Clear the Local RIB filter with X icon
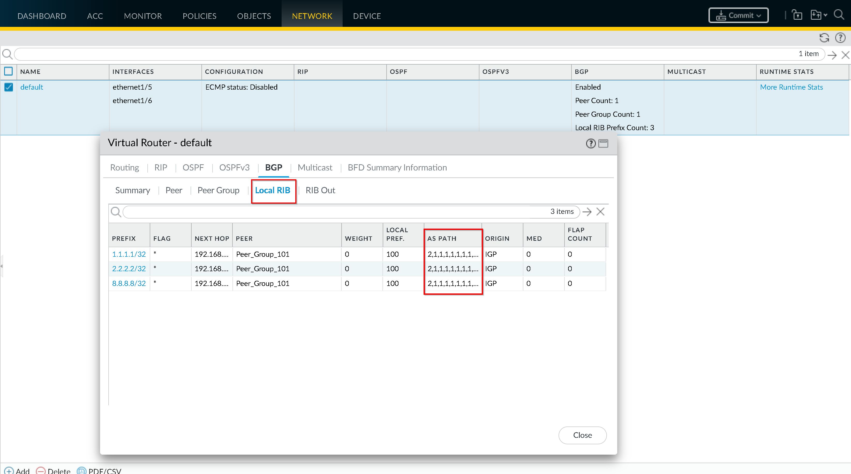 pyautogui.click(x=600, y=212)
